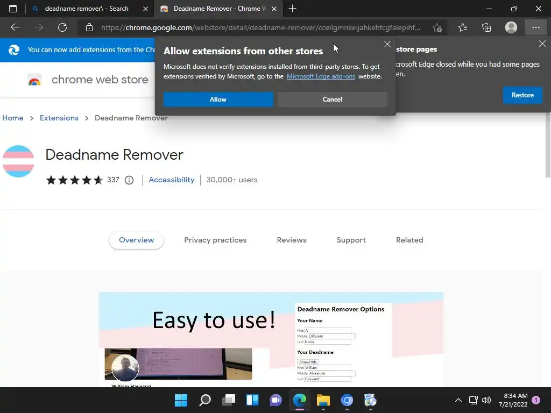Viewport: 551px width, 413px height.
Task: Open a new tab with plus icon
Action: click(x=292, y=9)
